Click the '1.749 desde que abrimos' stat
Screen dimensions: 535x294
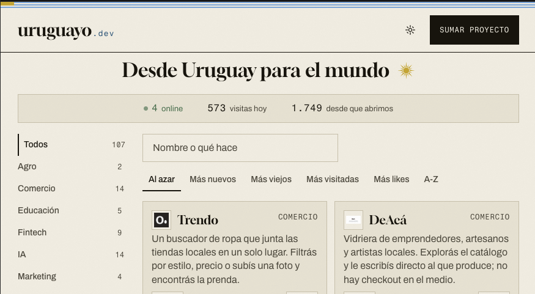[x=342, y=108]
